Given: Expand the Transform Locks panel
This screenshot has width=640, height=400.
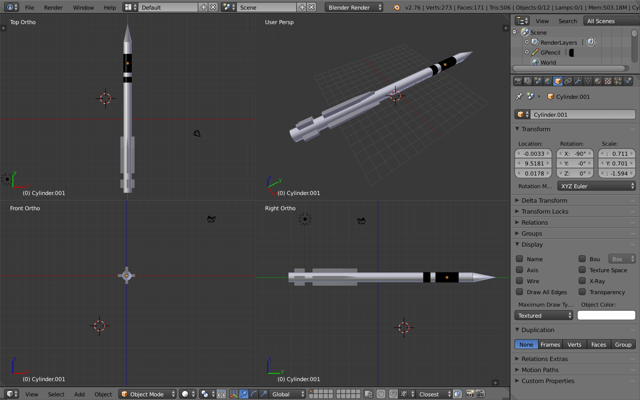Looking at the screenshot, I should click(x=544, y=211).
